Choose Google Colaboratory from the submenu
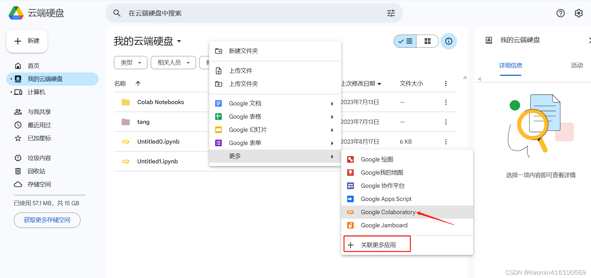Image resolution: width=591 pixels, height=278 pixels. [x=407, y=212]
